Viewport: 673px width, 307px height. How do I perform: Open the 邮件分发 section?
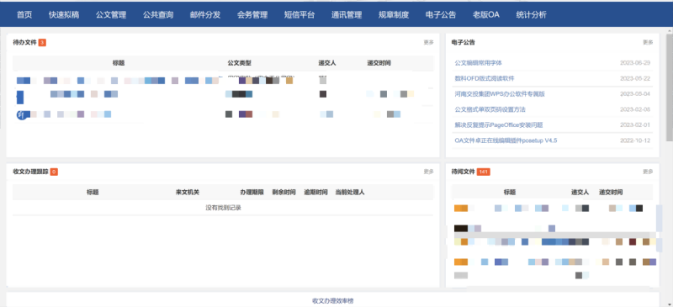pyautogui.click(x=205, y=15)
